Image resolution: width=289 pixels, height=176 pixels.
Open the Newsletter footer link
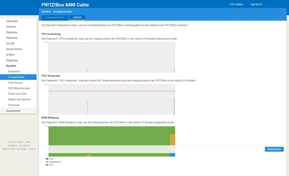22,149
